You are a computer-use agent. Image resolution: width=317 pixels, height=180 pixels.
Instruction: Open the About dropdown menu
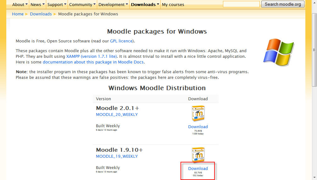click(x=20, y=4)
